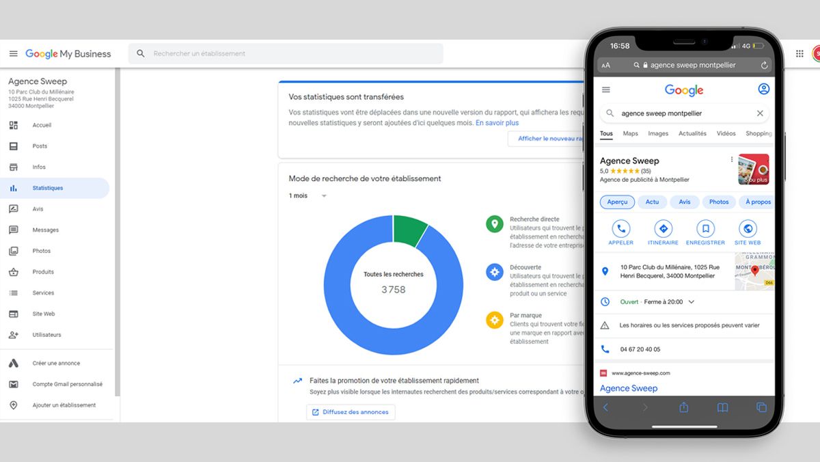Click the Créer une annonce Ads icon
Image resolution: width=820 pixels, height=462 pixels.
(14, 364)
